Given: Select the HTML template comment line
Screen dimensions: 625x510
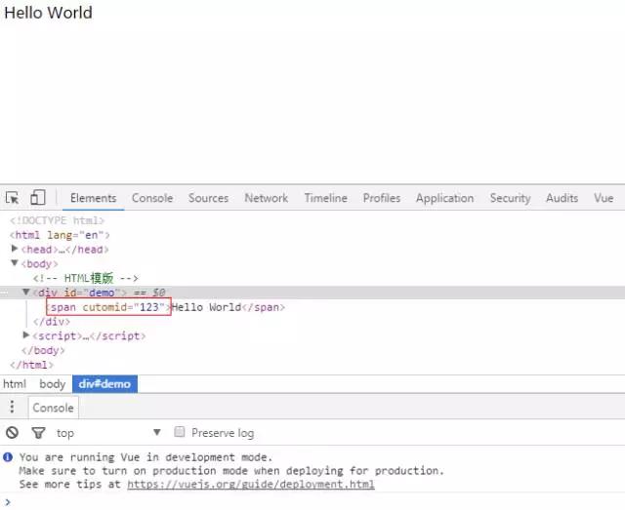Looking at the screenshot, I should (x=86, y=278).
